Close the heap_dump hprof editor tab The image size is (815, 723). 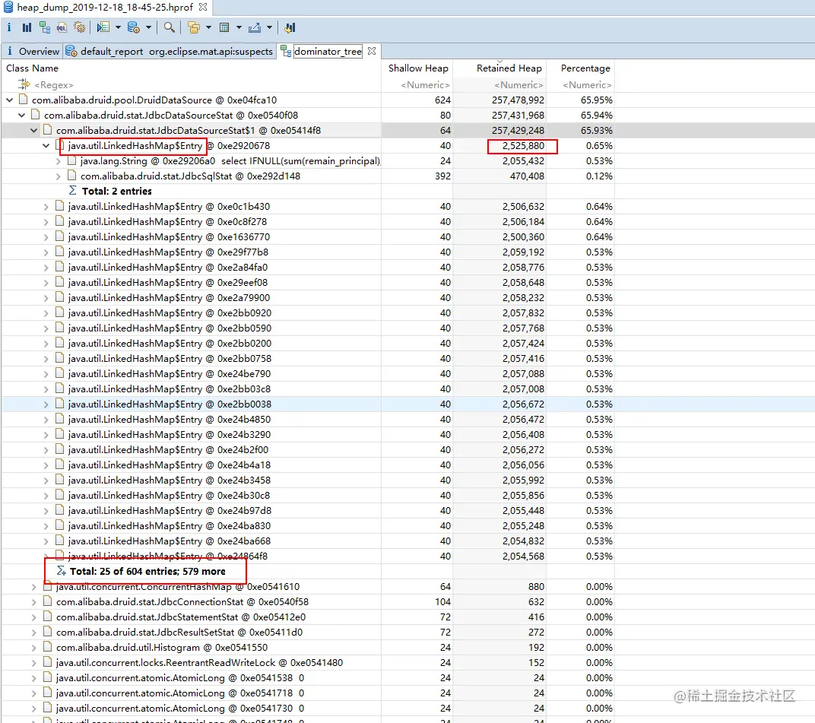pyautogui.click(x=203, y=8)
